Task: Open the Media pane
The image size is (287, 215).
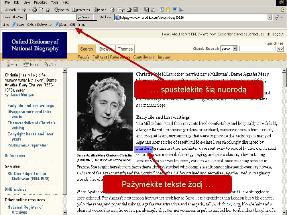Action: [100, 10]
